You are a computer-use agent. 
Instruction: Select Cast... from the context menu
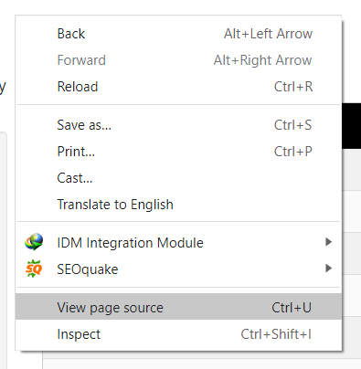pyautogui.click(x=178, y=178)
